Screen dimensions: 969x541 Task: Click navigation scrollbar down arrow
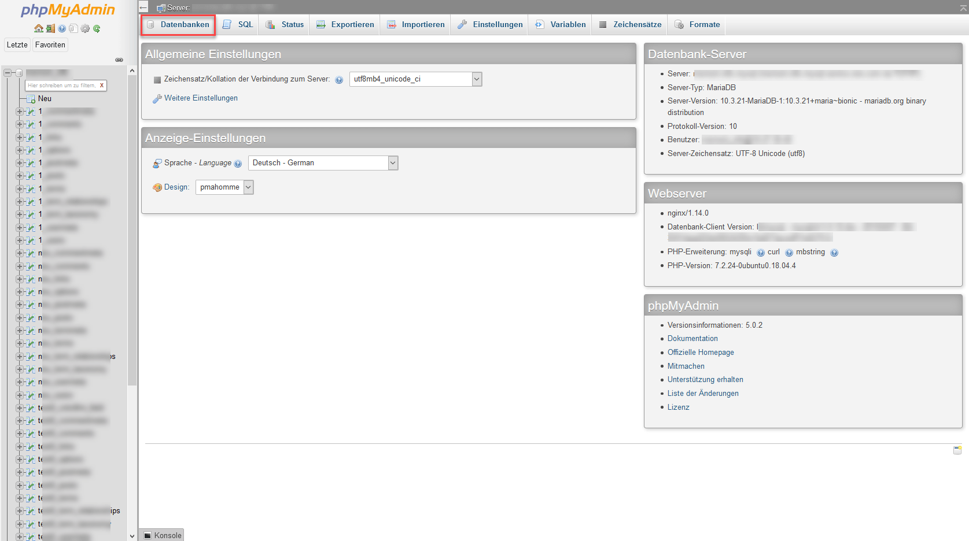(132, 536)
